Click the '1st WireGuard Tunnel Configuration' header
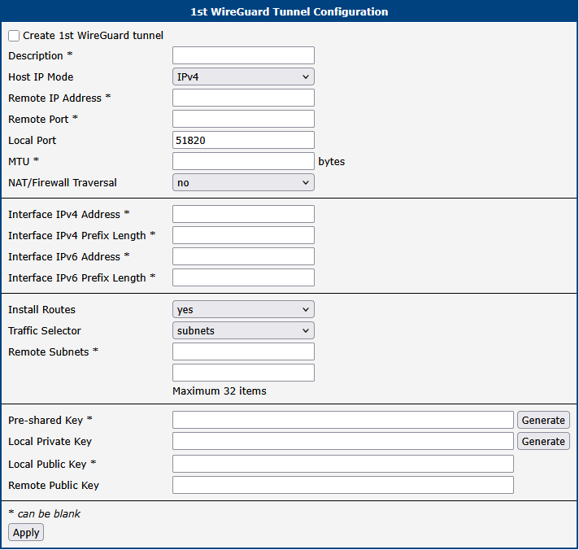Viewport: 579px width, 550px height. coord(289,12)
